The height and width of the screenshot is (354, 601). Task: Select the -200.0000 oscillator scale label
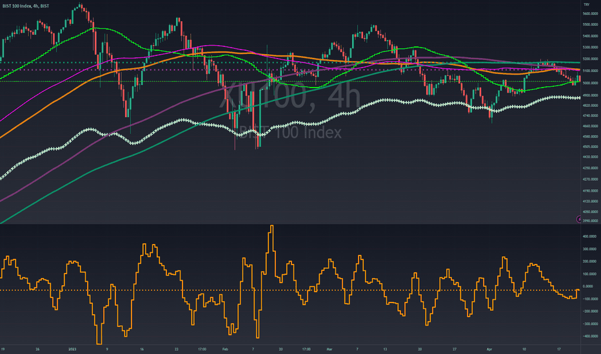tap(590, 312)
